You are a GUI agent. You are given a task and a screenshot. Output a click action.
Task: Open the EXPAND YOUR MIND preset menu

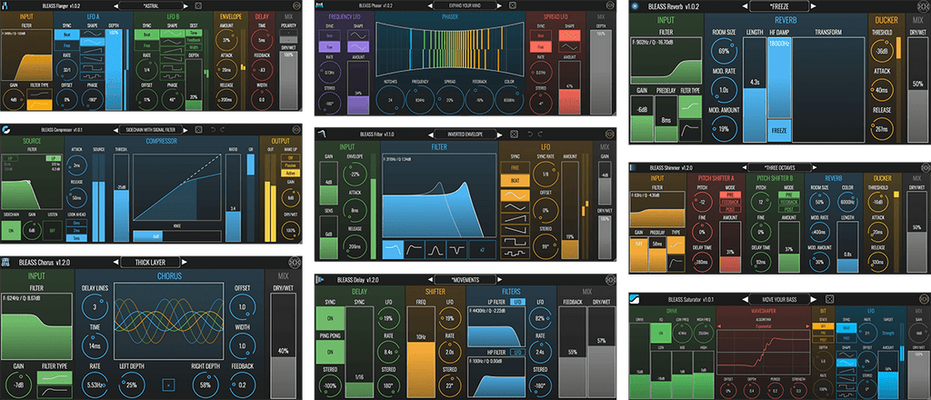(x=465, y=5)
